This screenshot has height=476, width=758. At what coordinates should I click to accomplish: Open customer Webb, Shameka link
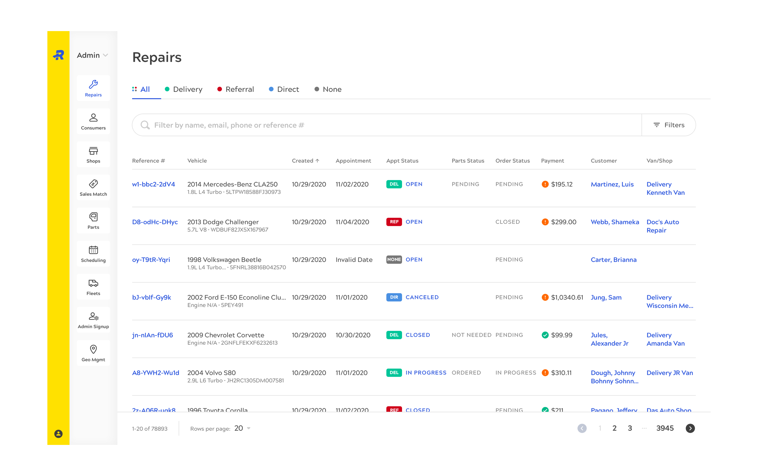(x=615, y=222)
